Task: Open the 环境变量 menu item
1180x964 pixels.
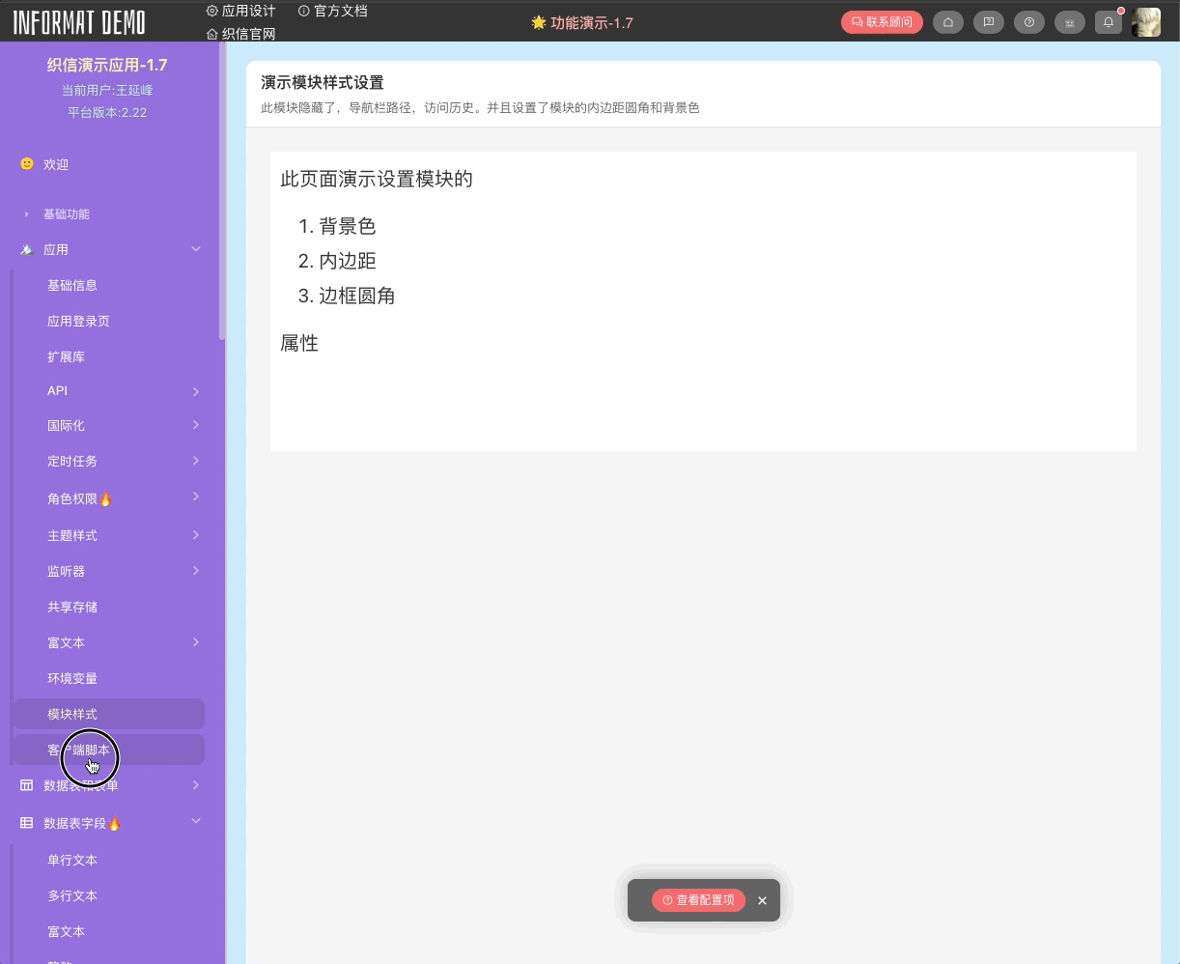Action: click(72, 678)
